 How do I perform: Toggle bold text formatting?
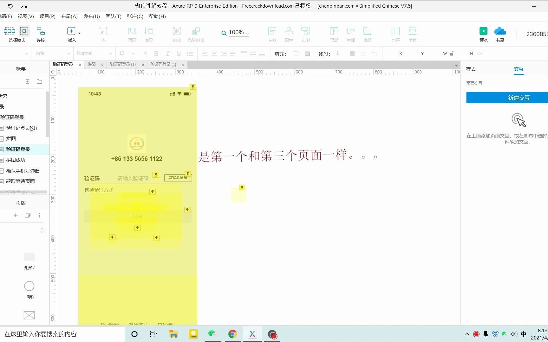coord(156,54)
